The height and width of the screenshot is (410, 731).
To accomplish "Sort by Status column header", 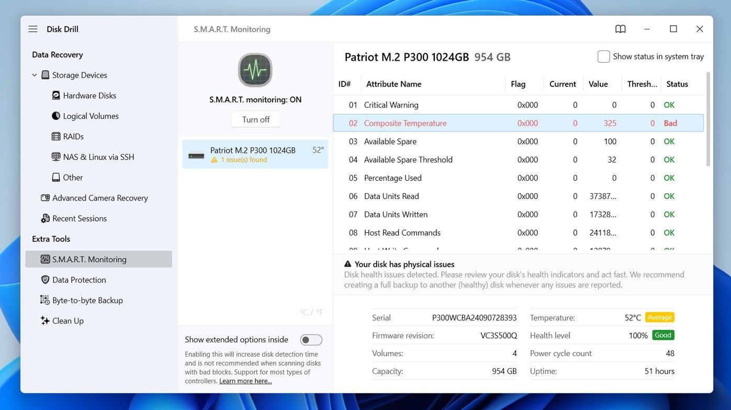I will 677,84.
